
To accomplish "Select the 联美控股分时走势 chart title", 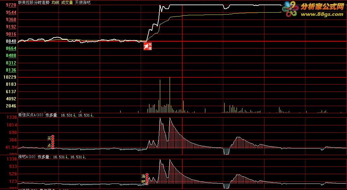I will pos(34,3).
